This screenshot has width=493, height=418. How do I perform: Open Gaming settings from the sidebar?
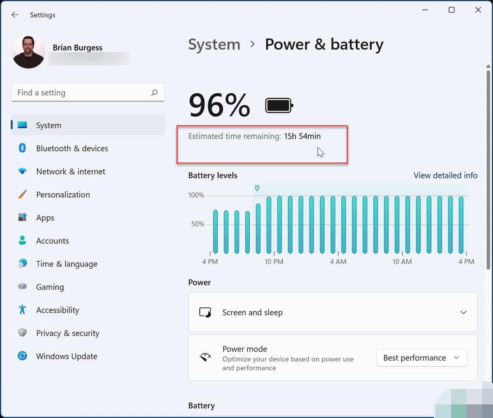[23, 287]
